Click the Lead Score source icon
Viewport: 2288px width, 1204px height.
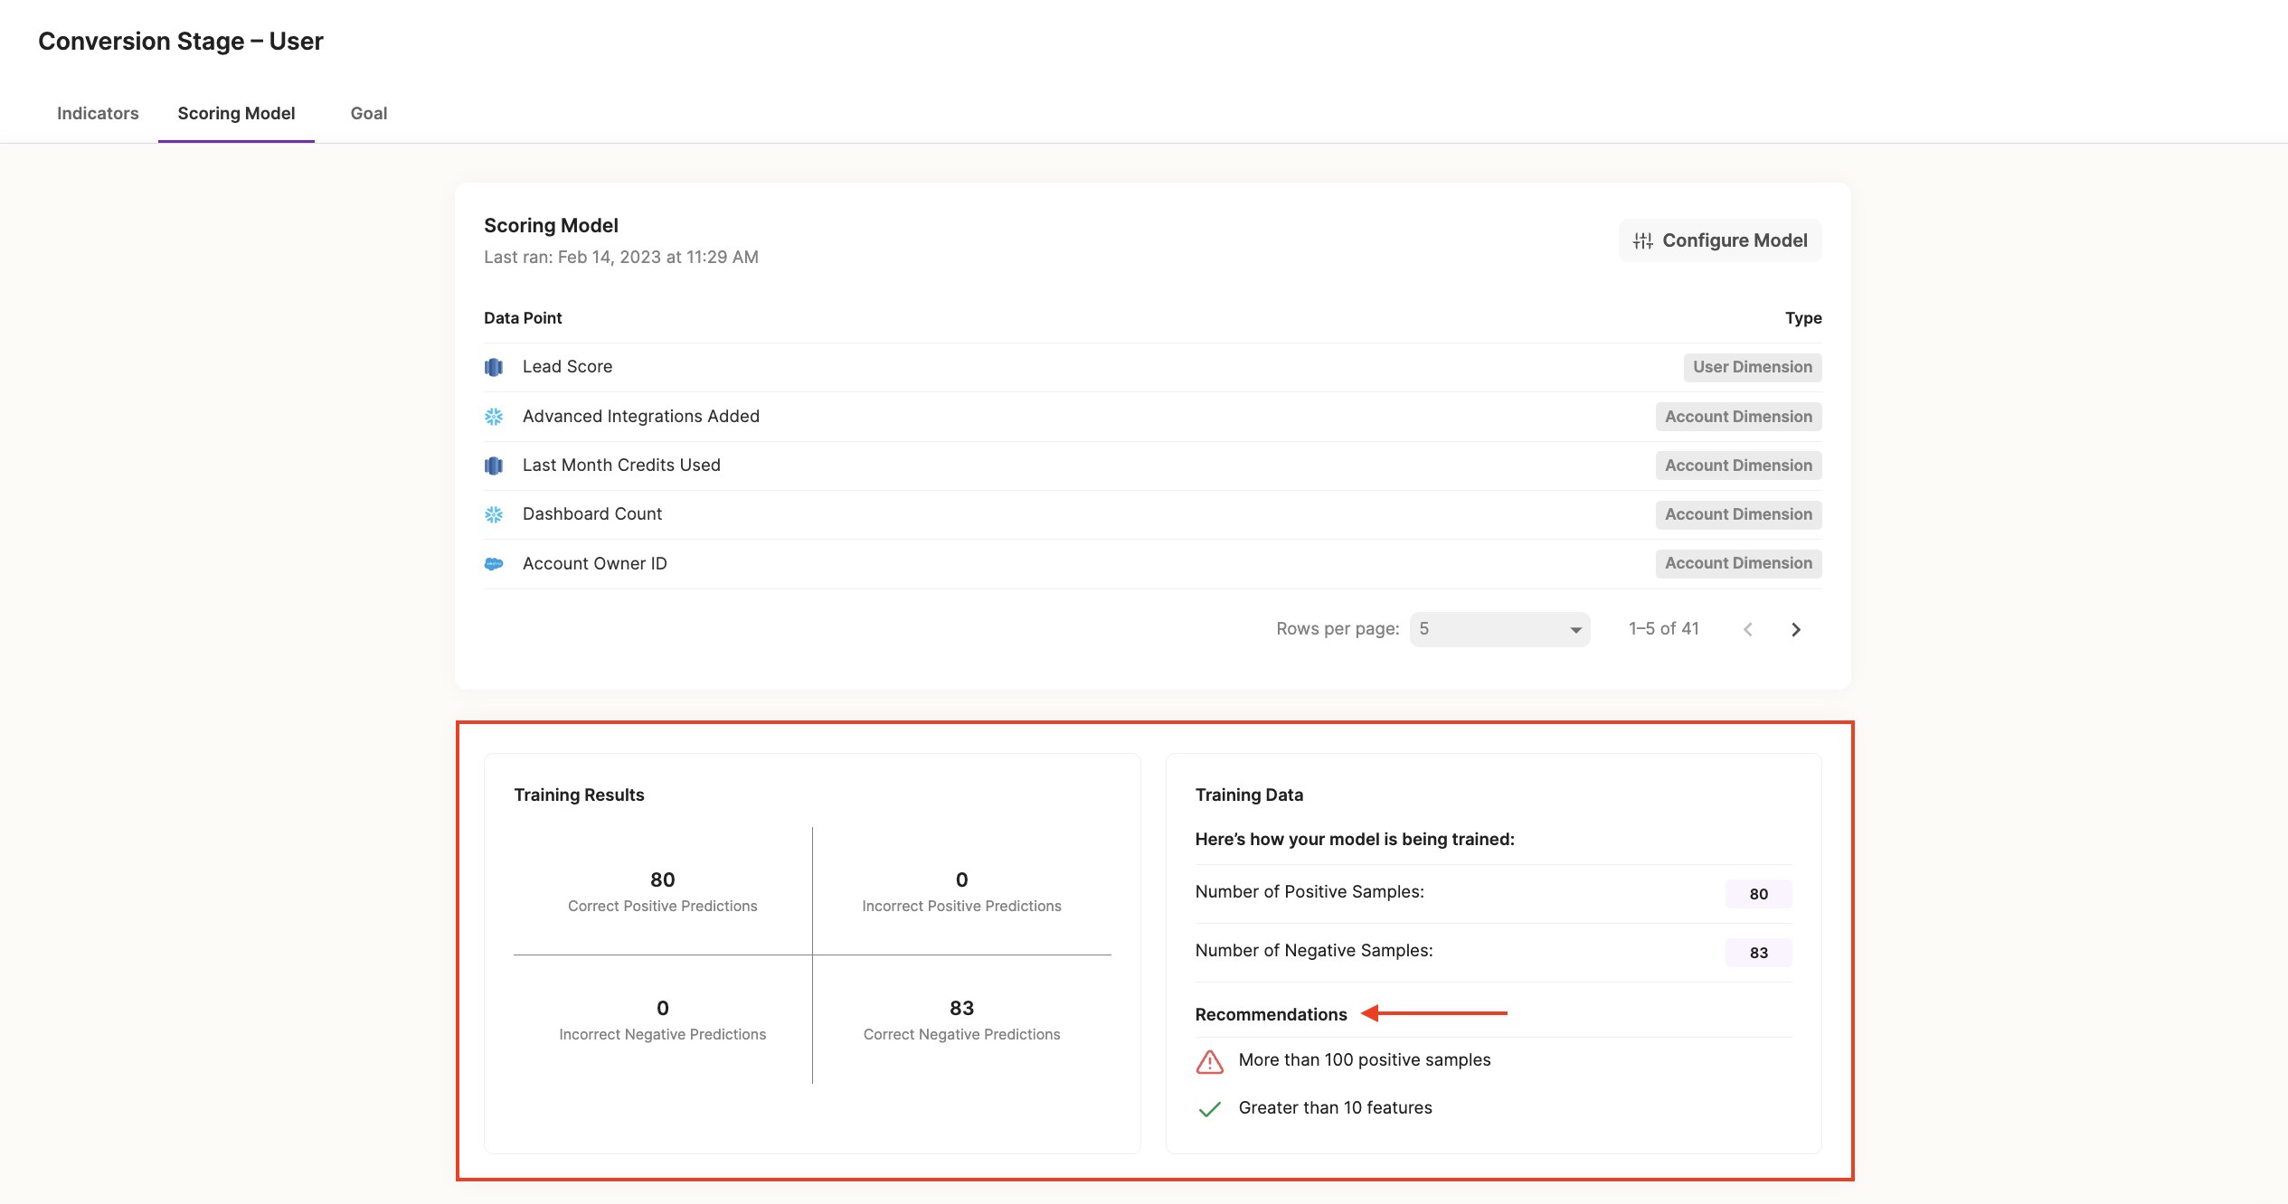pyautogui.click(x=494, y=367)
